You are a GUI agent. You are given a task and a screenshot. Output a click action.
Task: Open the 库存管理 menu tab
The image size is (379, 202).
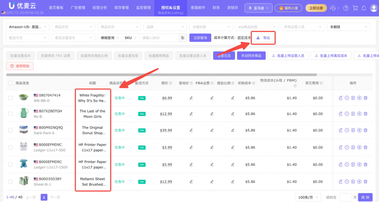click(x=121, y=8)
